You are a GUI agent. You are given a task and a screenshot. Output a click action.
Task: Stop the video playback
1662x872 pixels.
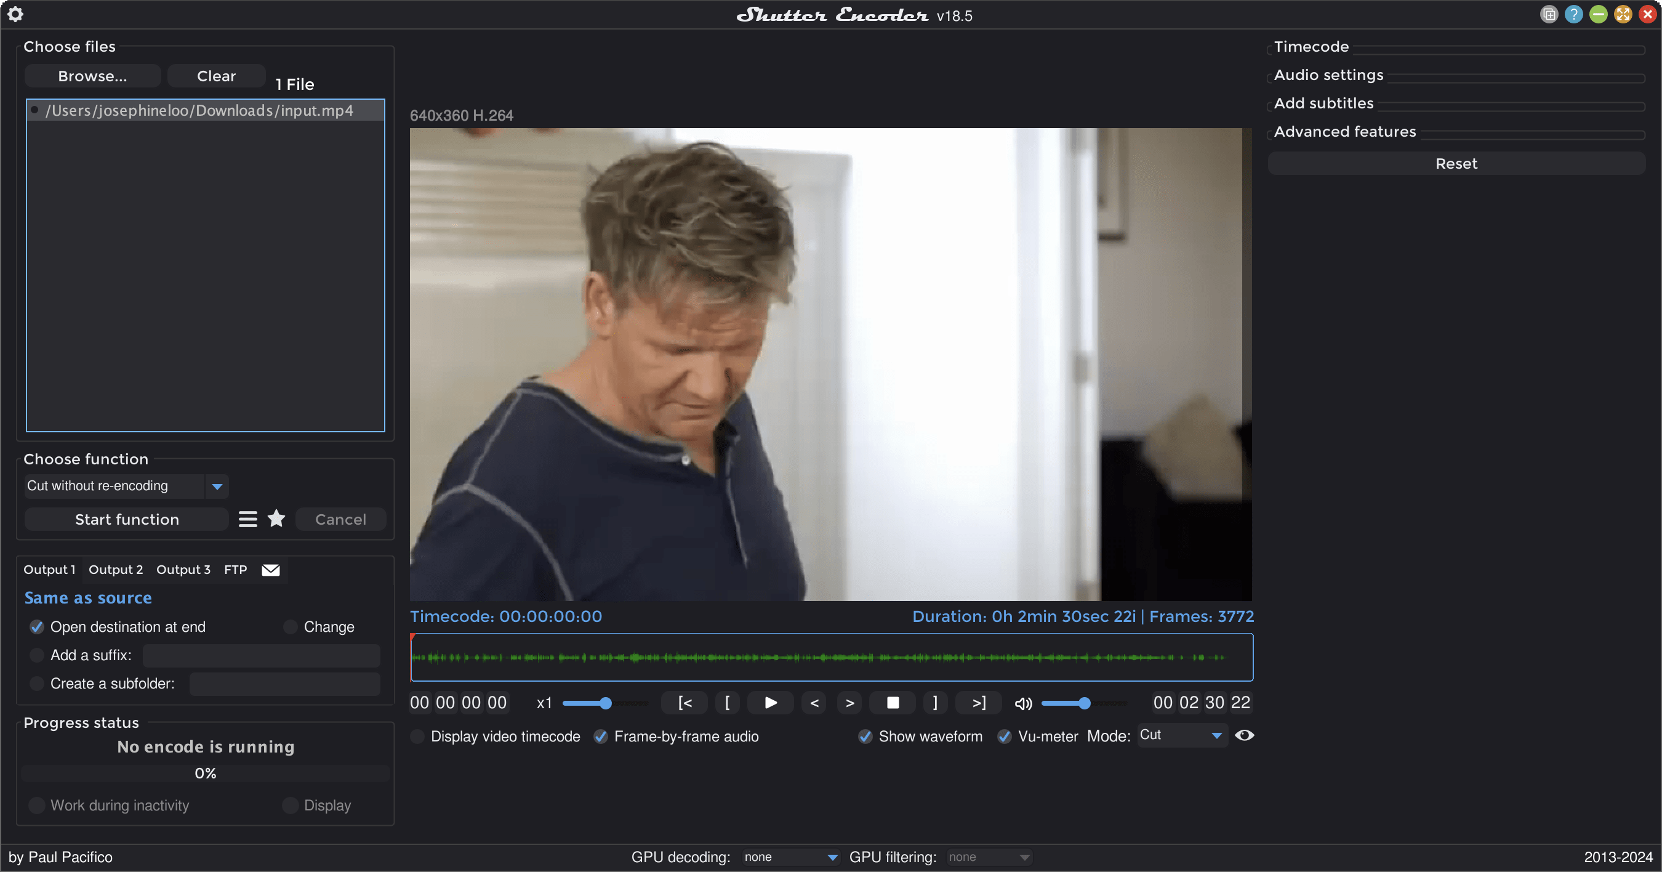(893, 702)
